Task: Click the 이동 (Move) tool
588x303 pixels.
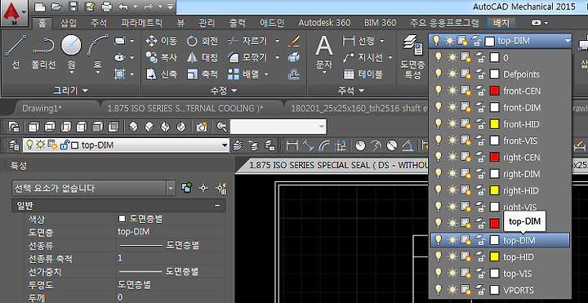Action: pyautogui.click(x=161, y=41)
